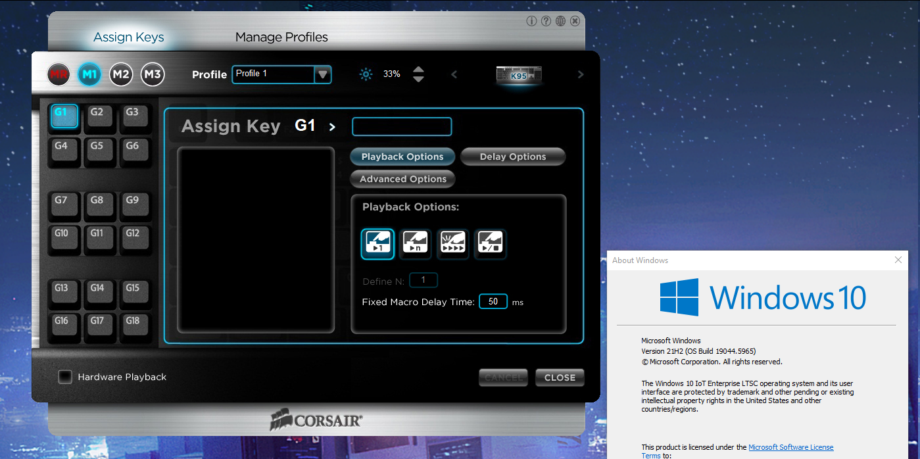Go to previous device with left chevron

click(454, 74)
